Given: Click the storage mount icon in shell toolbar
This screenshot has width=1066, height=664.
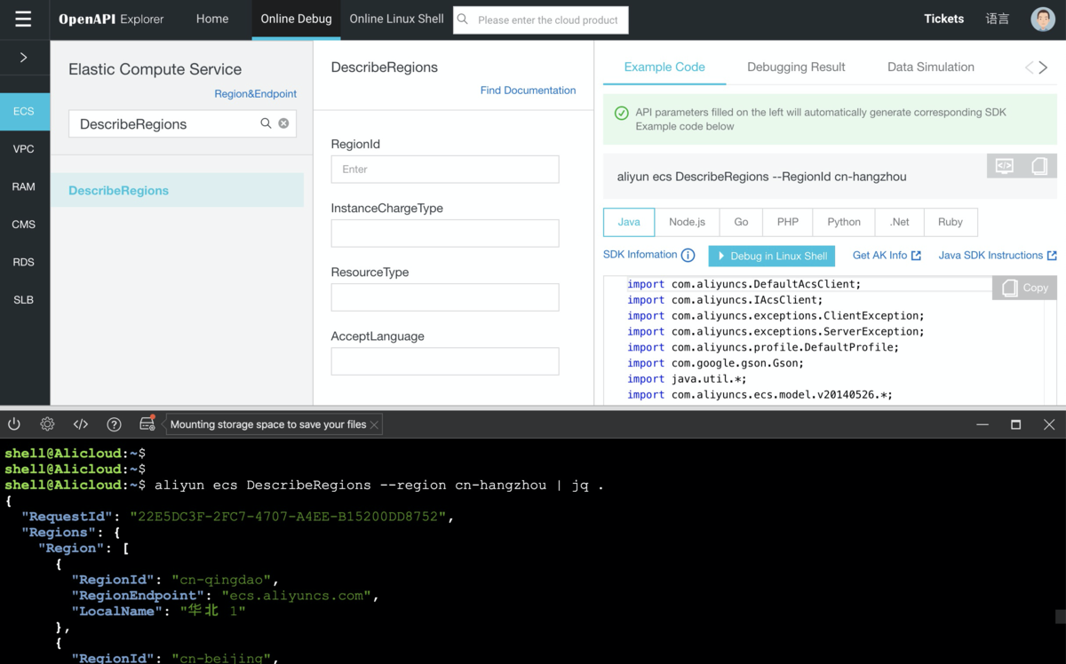Looking at the screenshot, I should 147,424.
